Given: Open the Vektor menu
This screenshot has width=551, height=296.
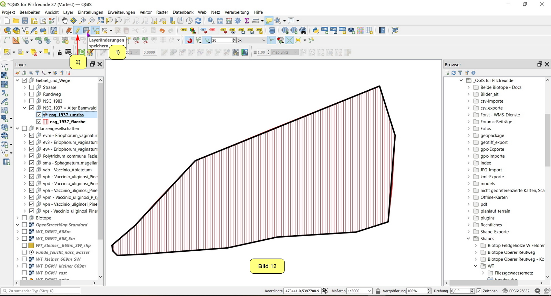Looking at the screenshot, I should (x=145, y=12).
